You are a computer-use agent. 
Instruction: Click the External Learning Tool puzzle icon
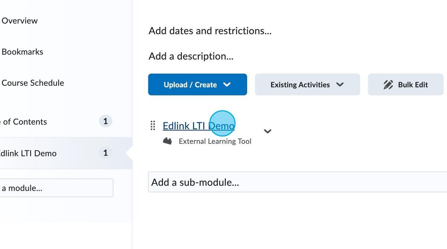168,140
